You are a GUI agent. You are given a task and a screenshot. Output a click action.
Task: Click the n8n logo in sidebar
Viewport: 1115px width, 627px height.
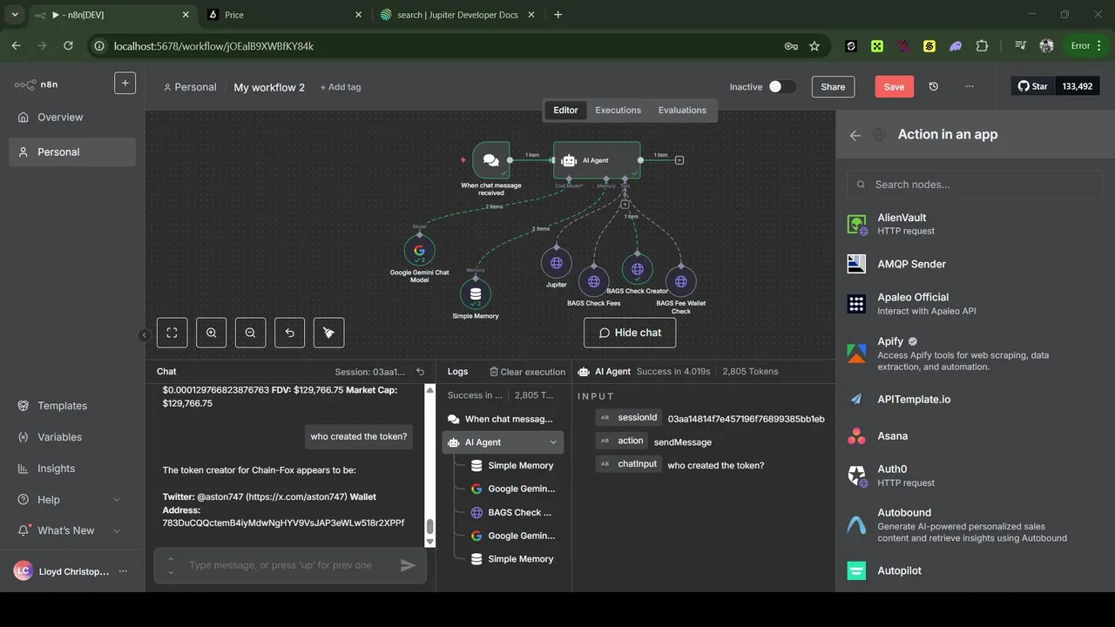(36, 84)
